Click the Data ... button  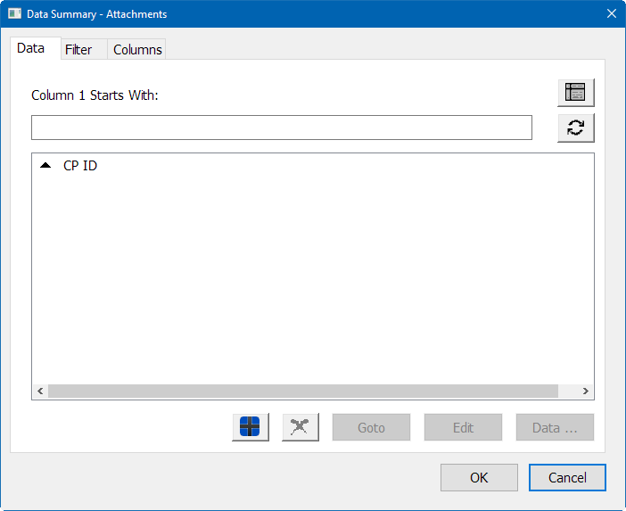click(555, 427)
